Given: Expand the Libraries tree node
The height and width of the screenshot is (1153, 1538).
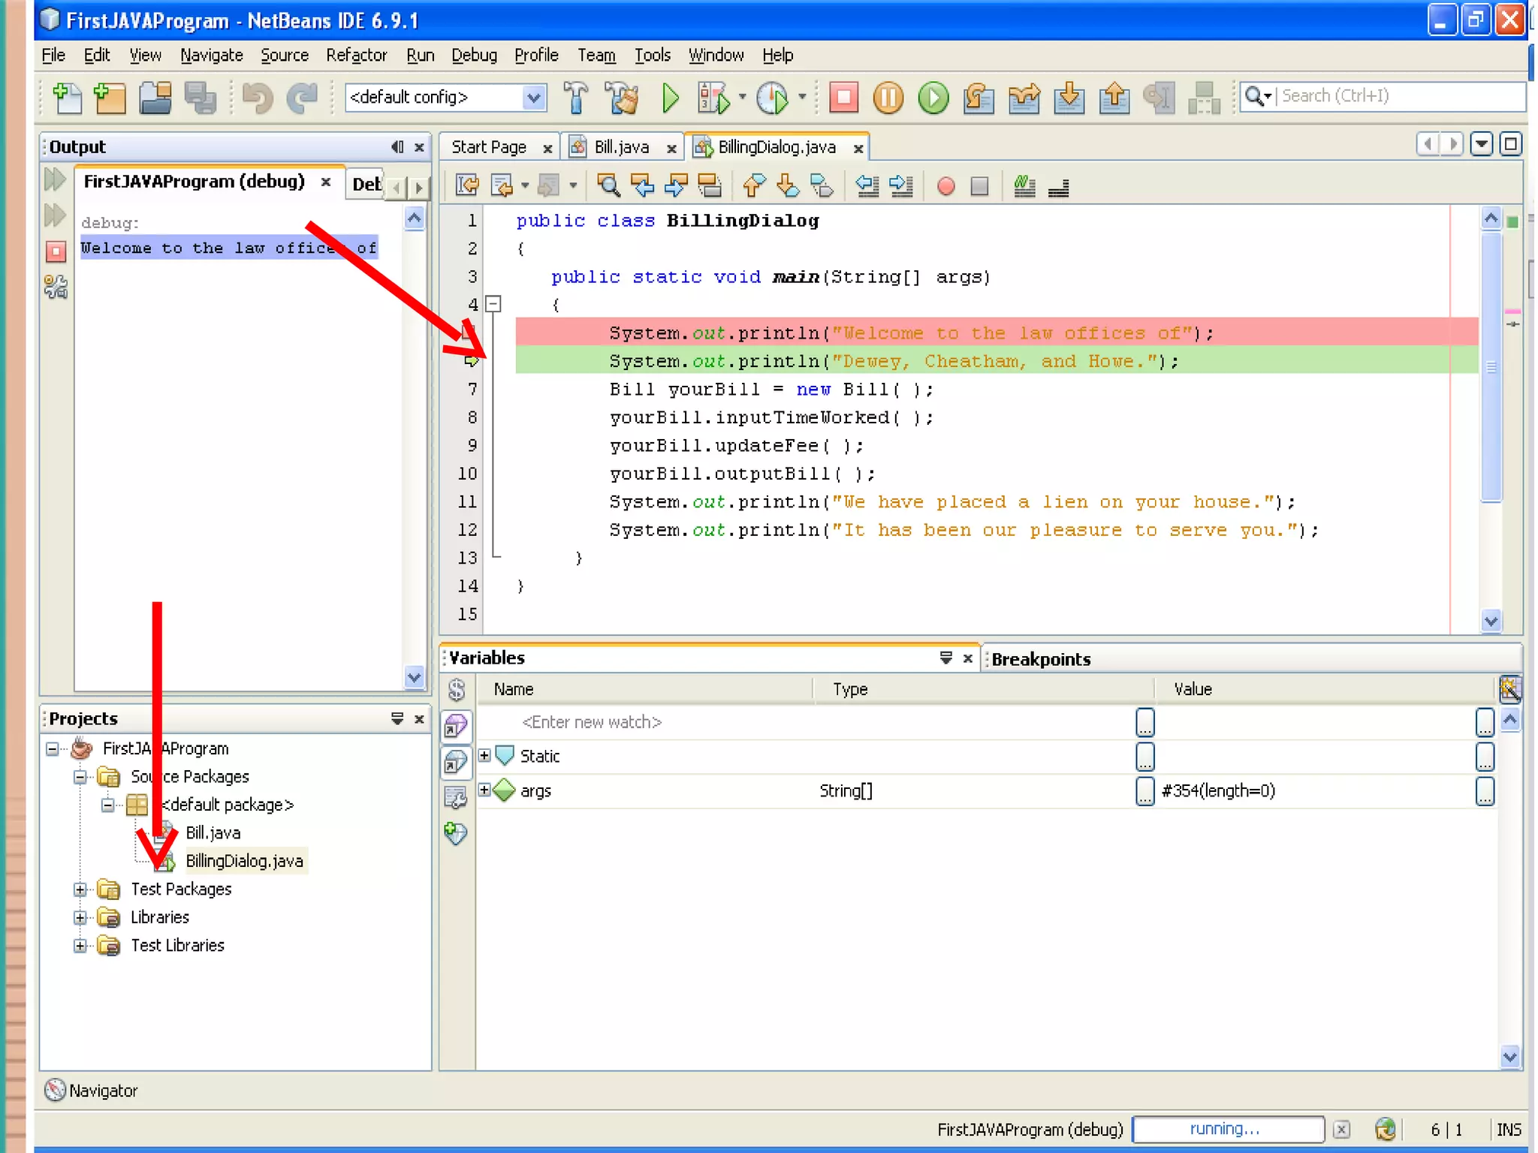Looking at the screenshot, I should point(80,917).
